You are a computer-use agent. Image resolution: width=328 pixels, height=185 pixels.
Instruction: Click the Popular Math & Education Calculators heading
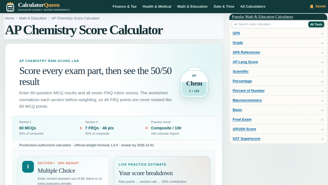click(x=262, y=17)
